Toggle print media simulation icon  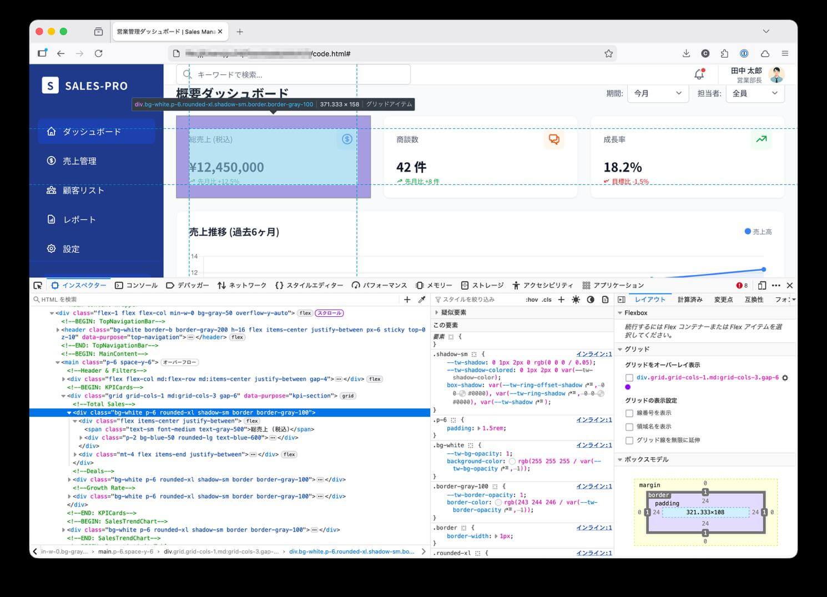605,300
